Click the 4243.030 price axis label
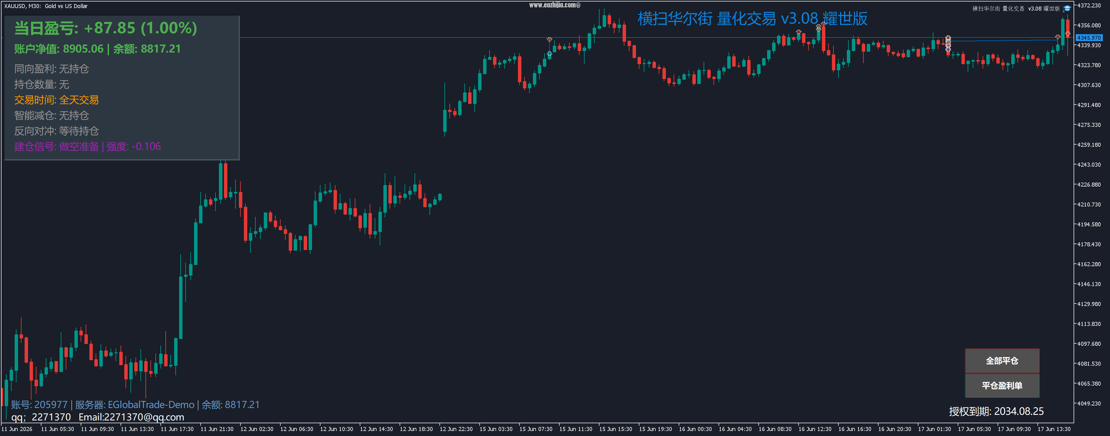This screenshot has height=436, width=1110. click(x=1089, y=165)
